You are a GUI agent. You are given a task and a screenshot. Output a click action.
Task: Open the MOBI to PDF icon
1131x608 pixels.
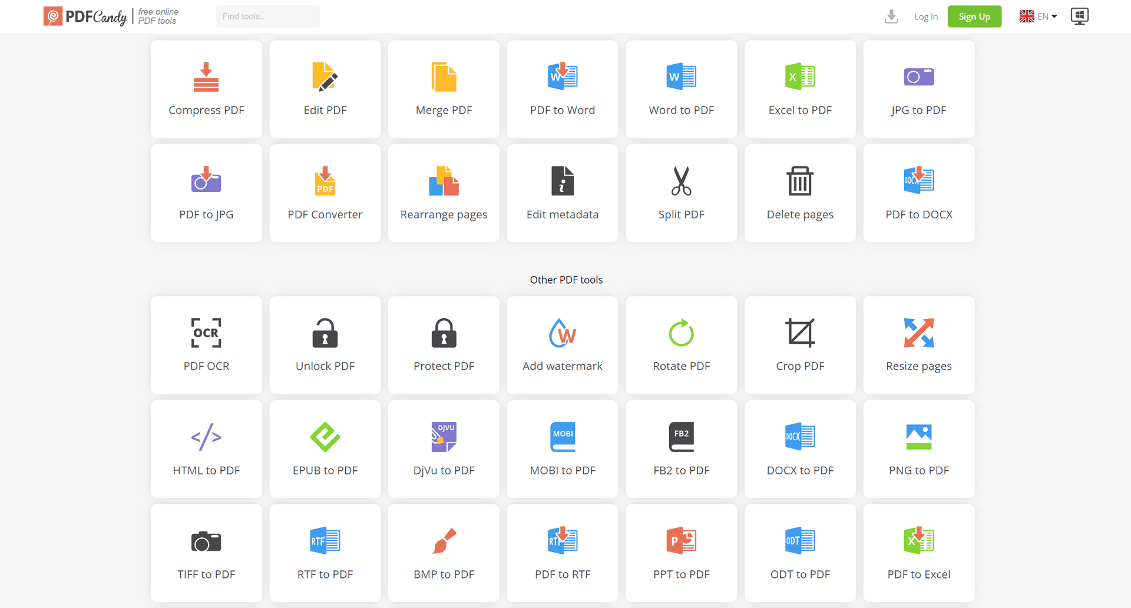click(563, 437)
